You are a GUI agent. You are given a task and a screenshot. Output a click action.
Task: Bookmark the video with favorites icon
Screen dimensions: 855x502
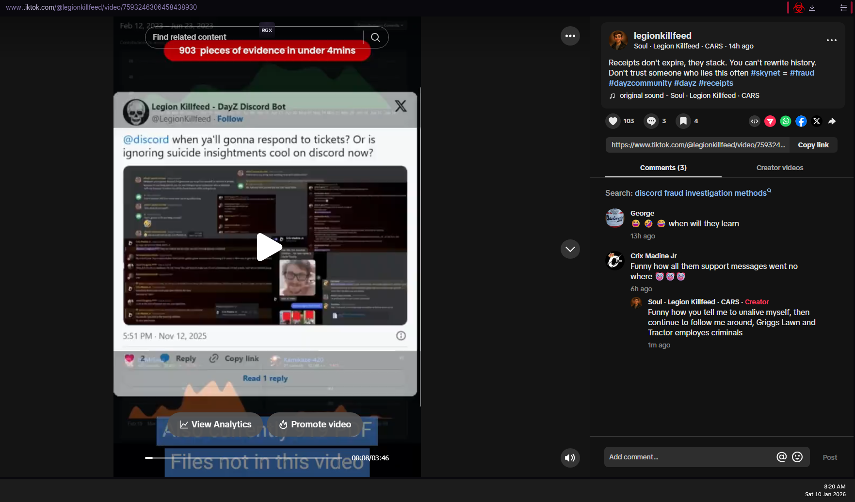coord(683,121)
